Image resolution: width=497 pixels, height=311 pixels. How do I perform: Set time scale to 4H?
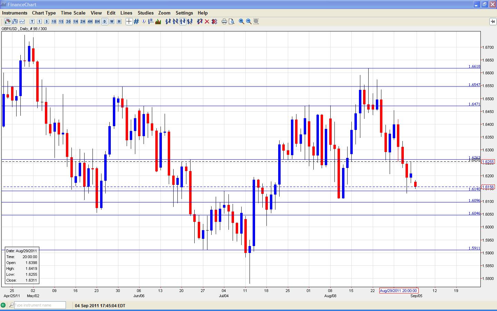click(x=90, y=21)
